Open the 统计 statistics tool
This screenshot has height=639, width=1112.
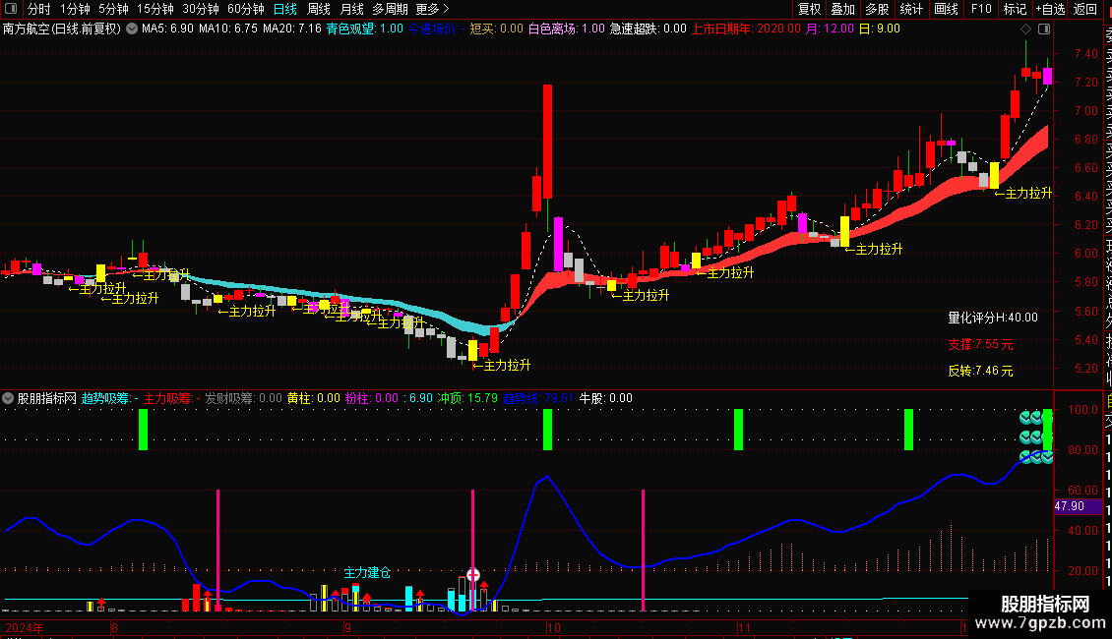[x=911, y=9]
